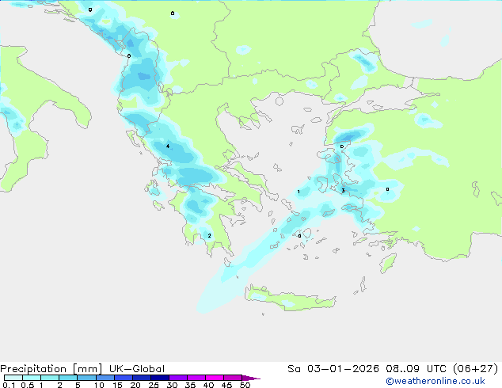Click the legend value '5'
The image size is (502, 388).
coord(78,385)
